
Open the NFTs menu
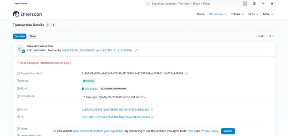pyautogui.click(x=253, y=14)
